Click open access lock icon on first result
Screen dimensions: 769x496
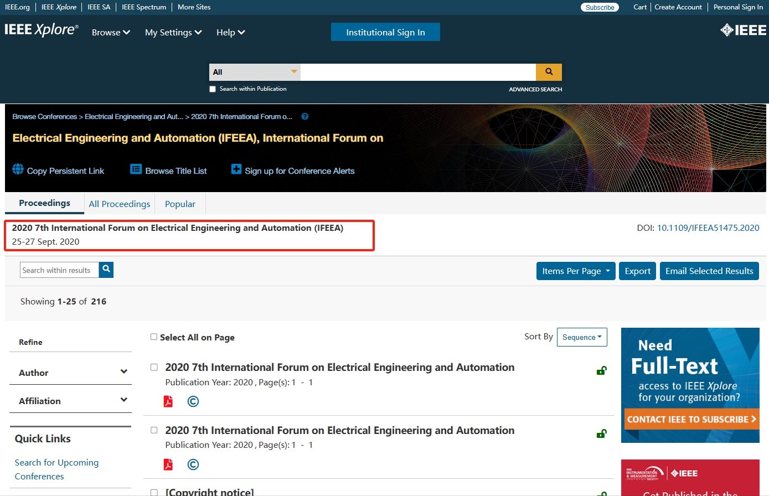[601, 370]
